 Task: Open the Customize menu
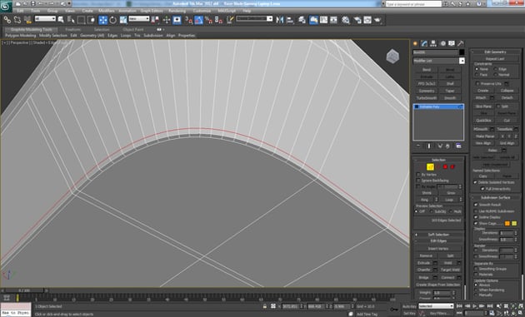tap(202, 11)
